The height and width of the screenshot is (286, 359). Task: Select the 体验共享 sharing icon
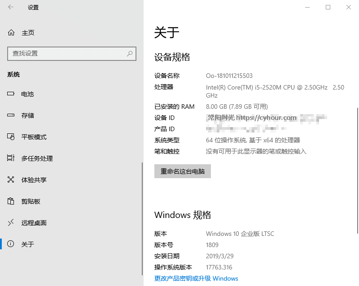pos(10,179)
